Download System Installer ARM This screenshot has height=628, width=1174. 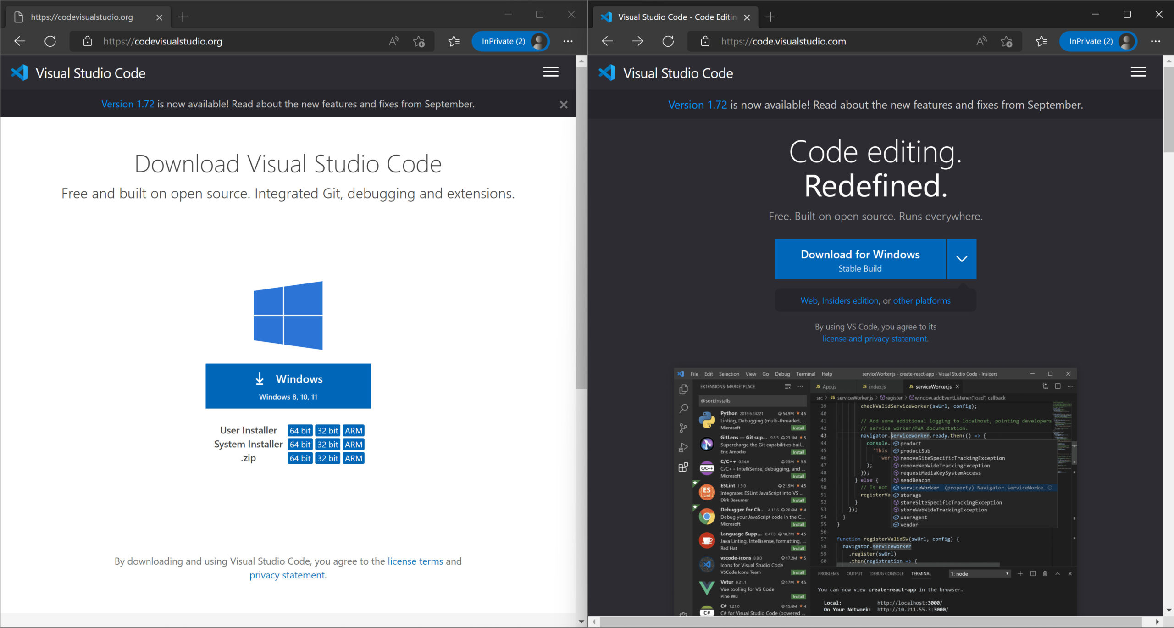point(354,444)
